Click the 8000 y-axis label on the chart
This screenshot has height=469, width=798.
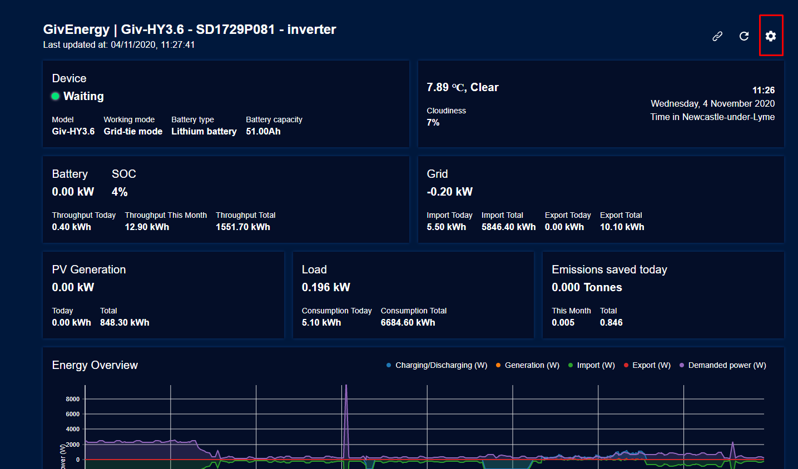click(x=73, y=399)
